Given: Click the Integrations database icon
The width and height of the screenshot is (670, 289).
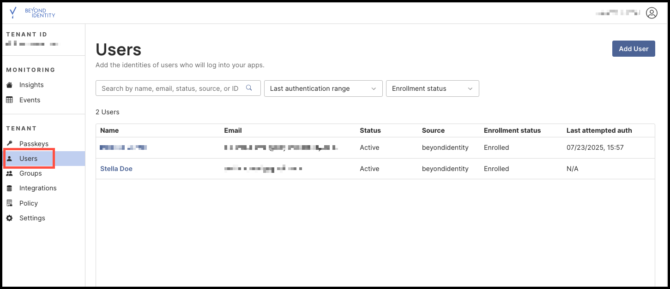Looking at the screenshot, I should (9, 188).
